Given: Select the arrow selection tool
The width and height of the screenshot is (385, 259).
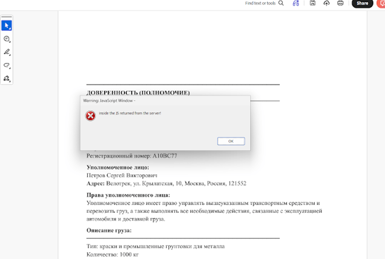Looking at the screenshot, I should (x=6, y=25).
